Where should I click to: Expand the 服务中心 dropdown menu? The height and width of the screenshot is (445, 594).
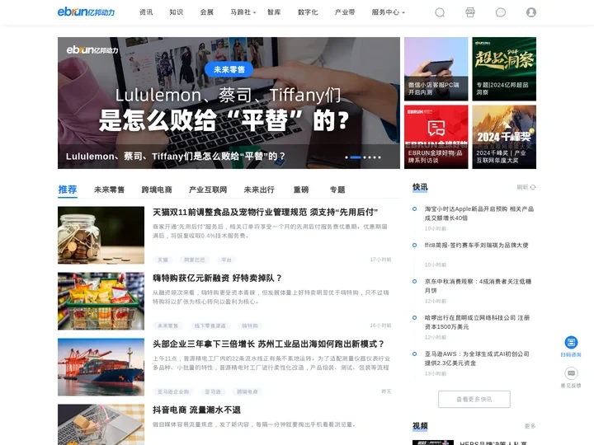(x=389, y=12)
